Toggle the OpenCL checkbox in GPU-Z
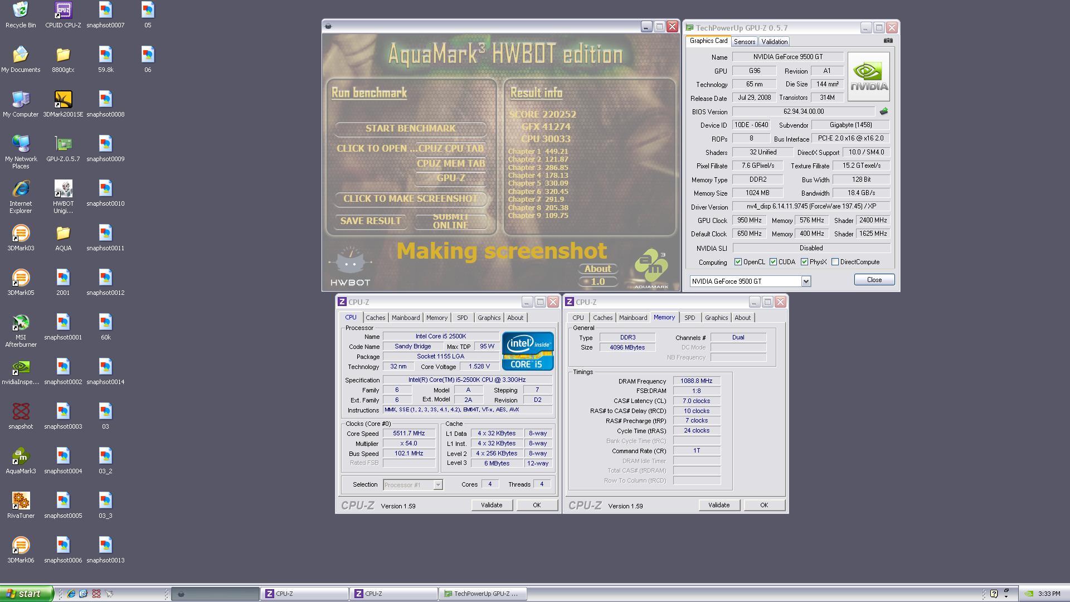Image resolution: width=1070 pixels, height=602 pixels. pyautogui.click(x=738, y=262)
